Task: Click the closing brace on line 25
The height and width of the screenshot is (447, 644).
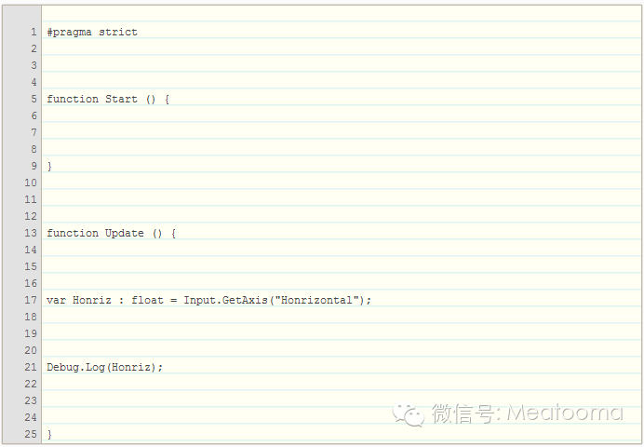Action: (x=50, y=434)
